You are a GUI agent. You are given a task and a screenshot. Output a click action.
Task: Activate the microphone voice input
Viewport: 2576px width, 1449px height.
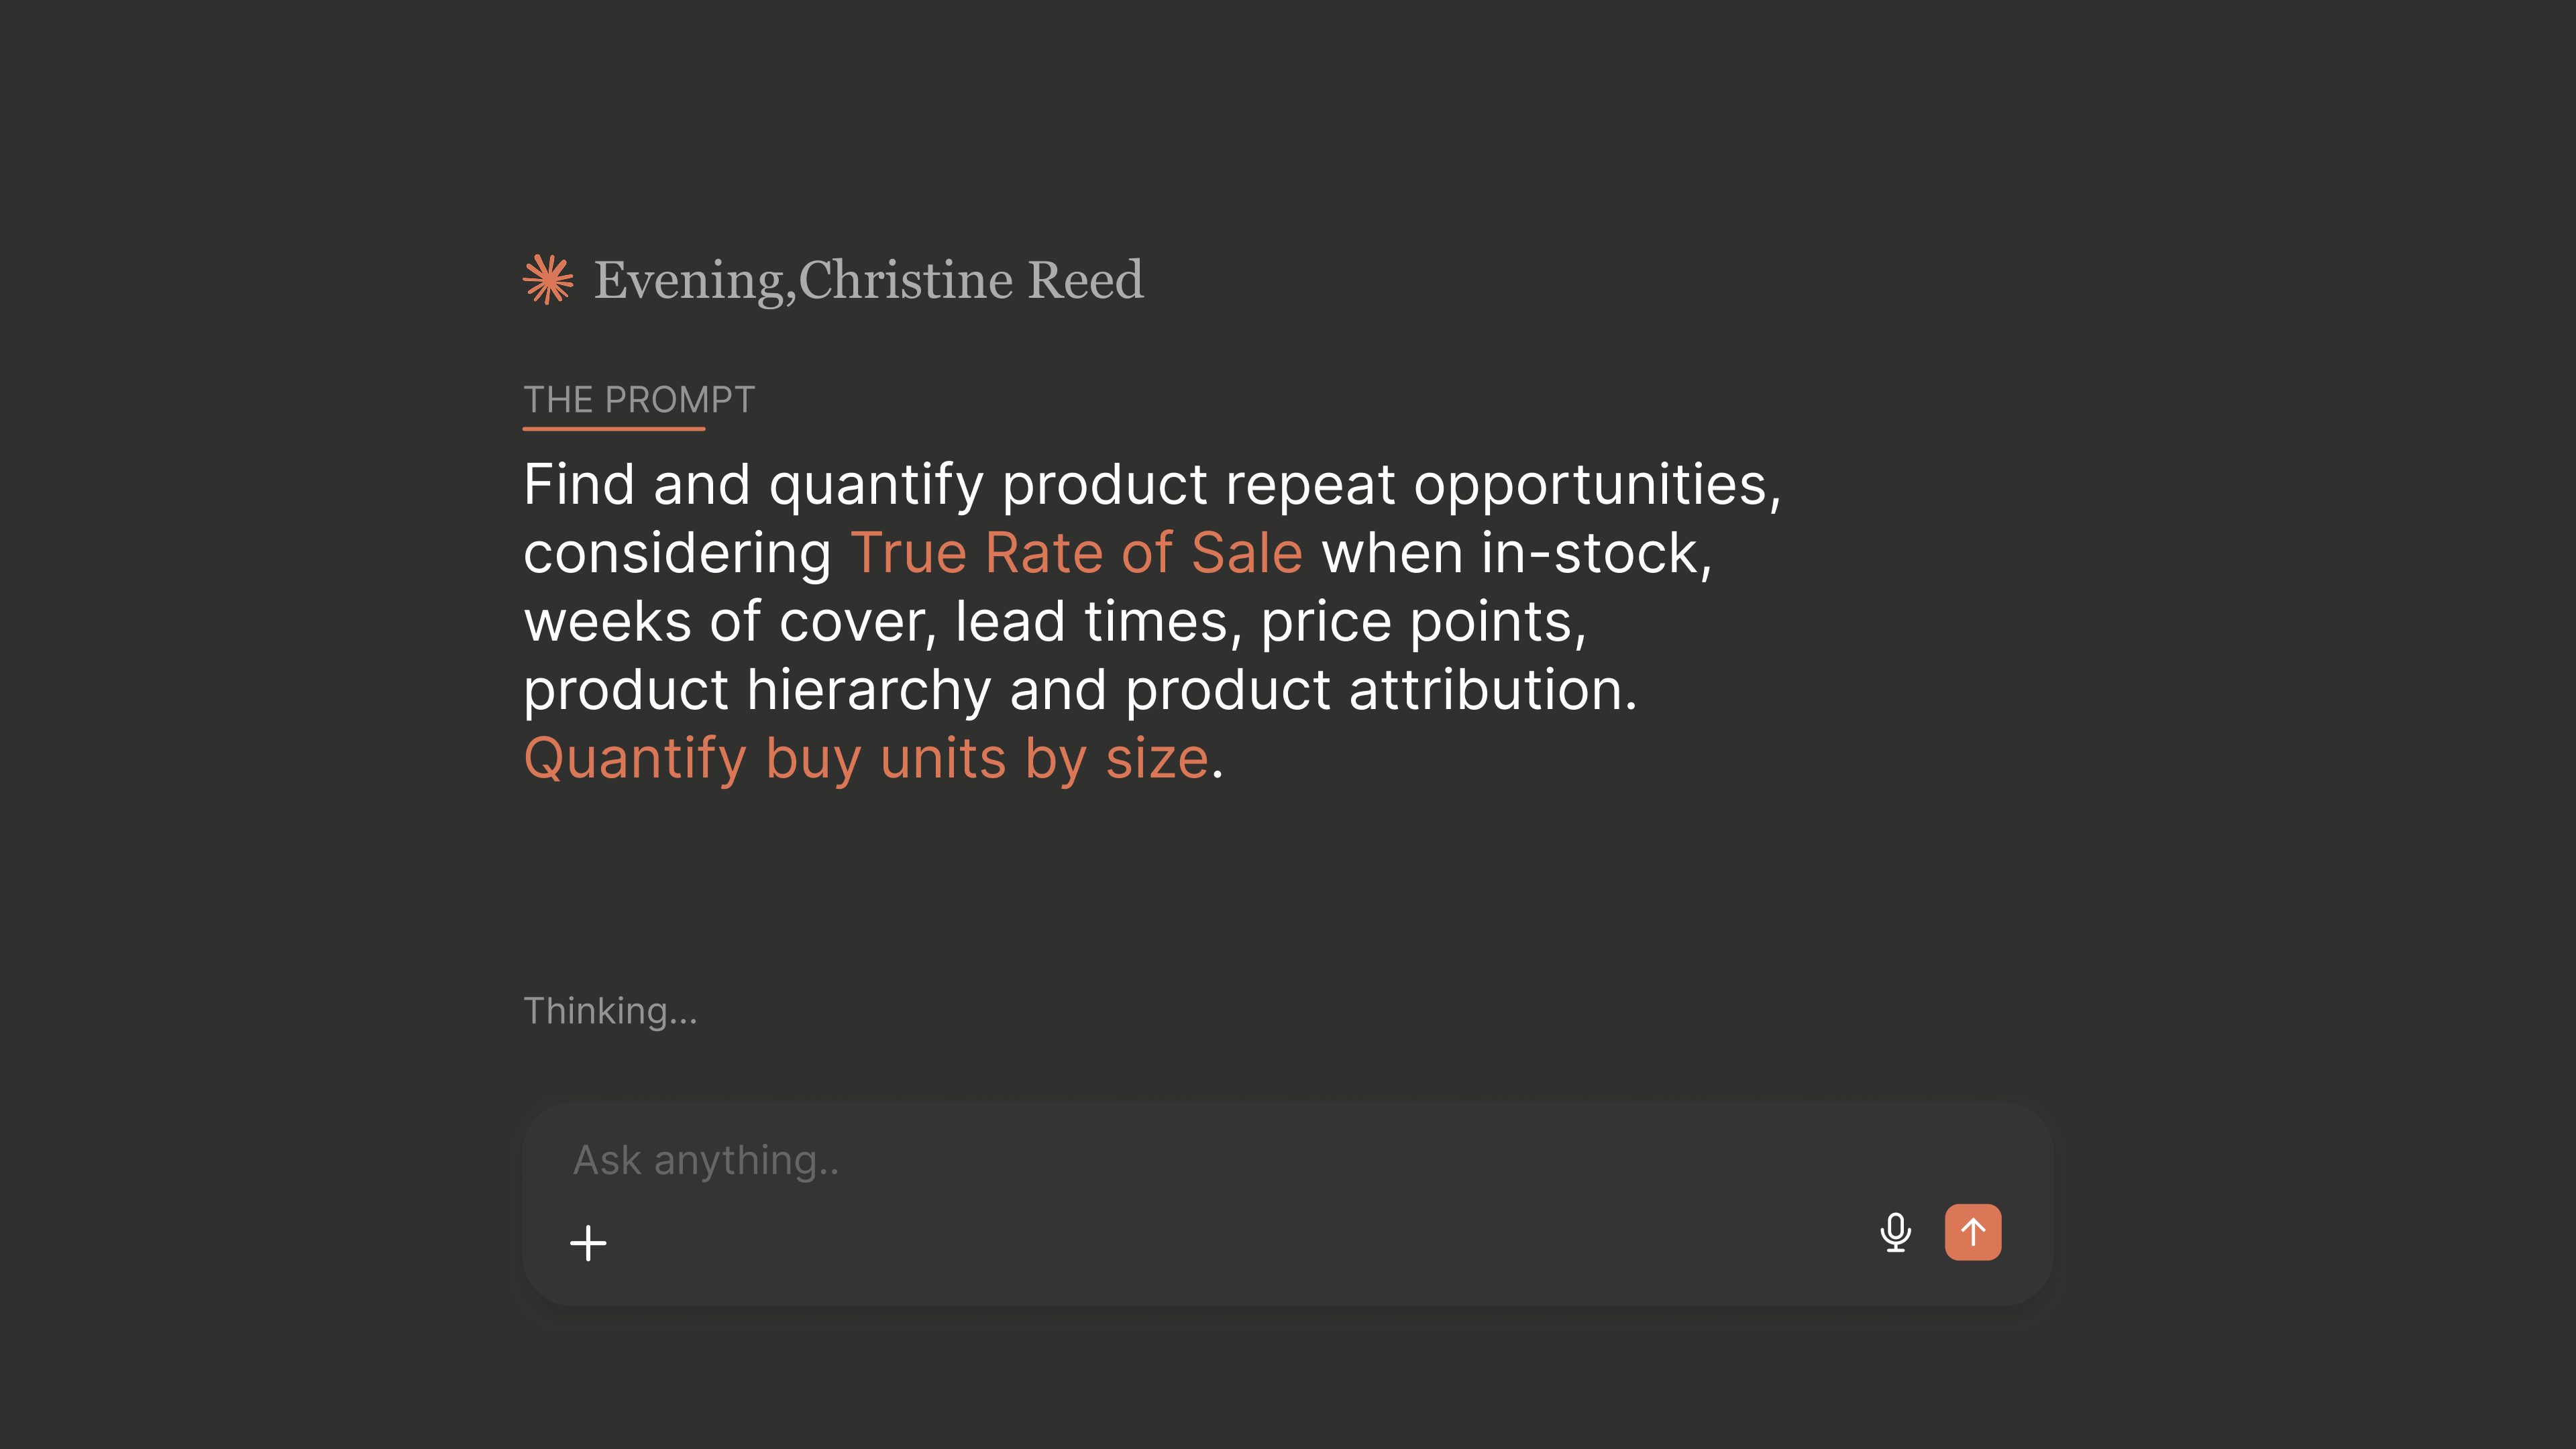(1895, 1232)
